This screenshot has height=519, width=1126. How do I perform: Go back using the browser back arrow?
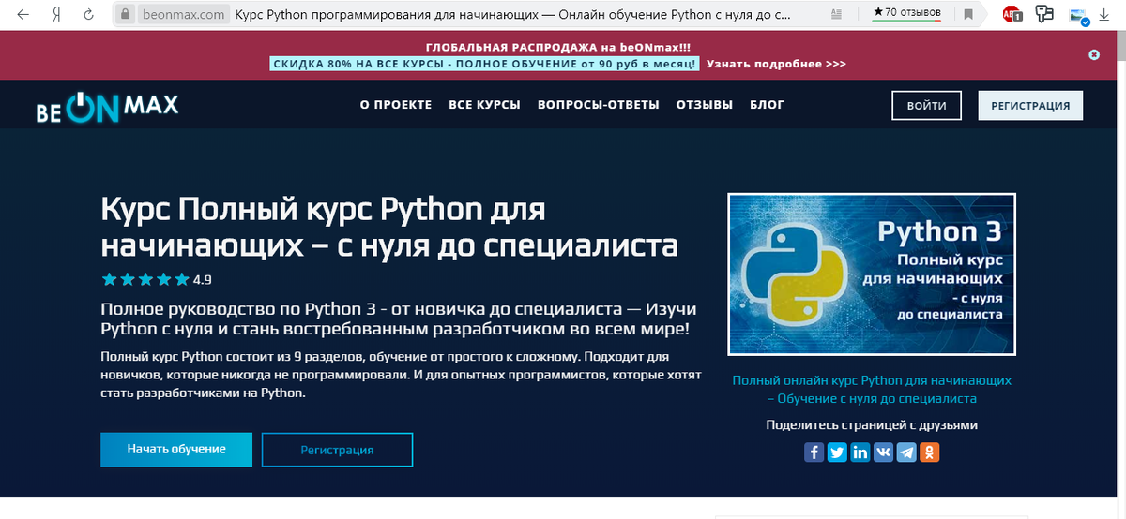click(x=22, y=15)
